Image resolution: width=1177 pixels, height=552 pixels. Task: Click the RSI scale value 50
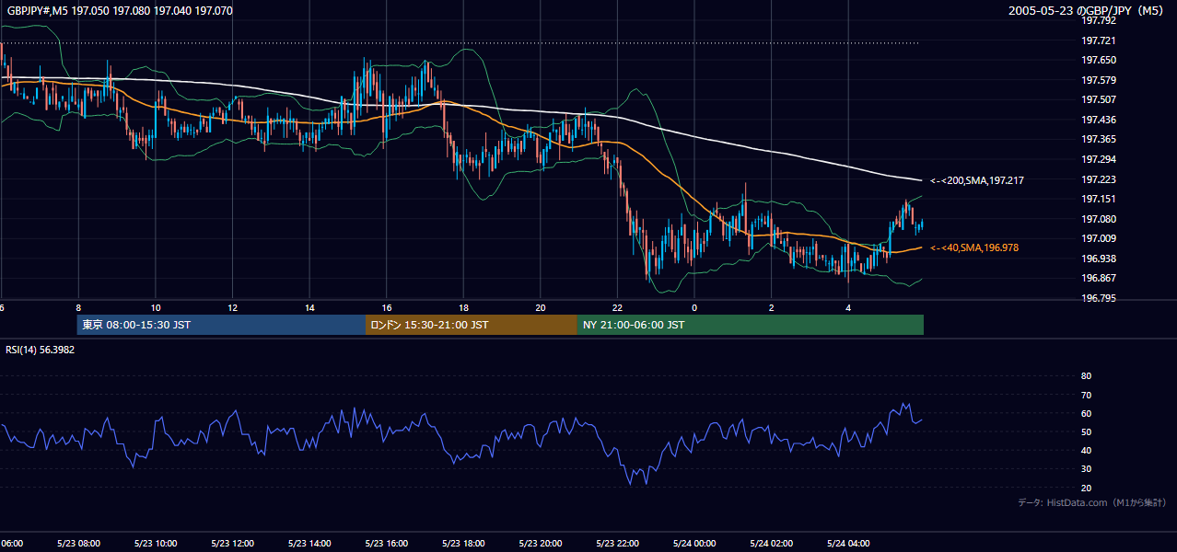click(x=1086, y=431)
